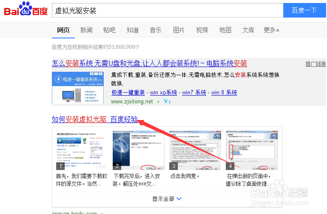Select the 网页 tab
The height and width of the screenshot is (214, 327).
click(63, 30)
